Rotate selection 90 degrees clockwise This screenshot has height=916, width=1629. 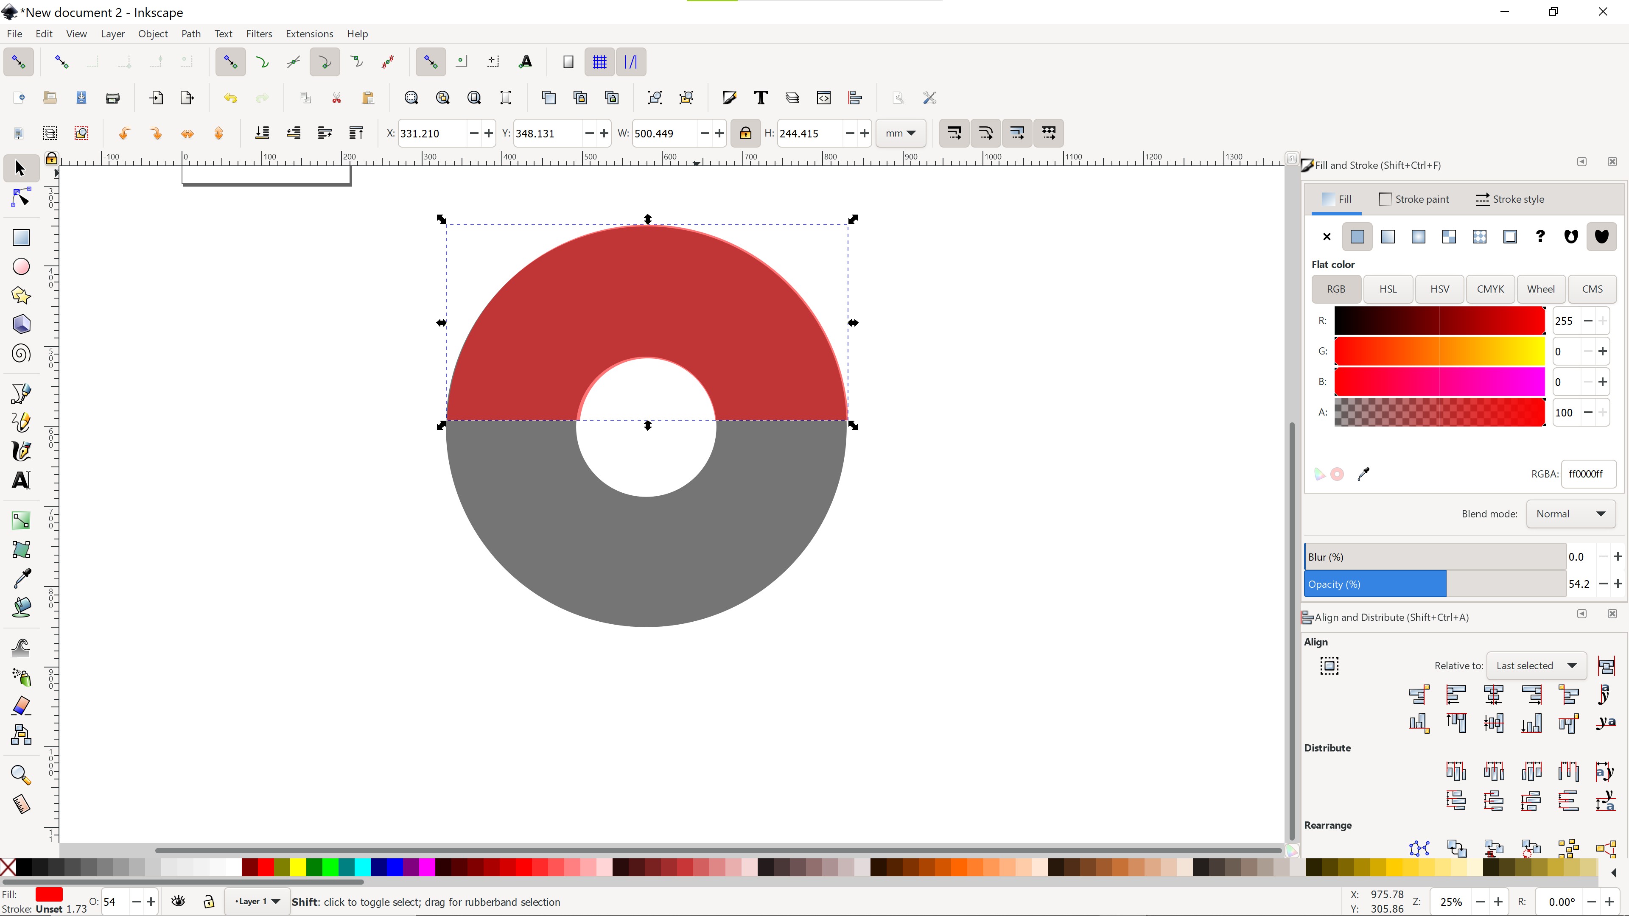click(x=156, y=134)
